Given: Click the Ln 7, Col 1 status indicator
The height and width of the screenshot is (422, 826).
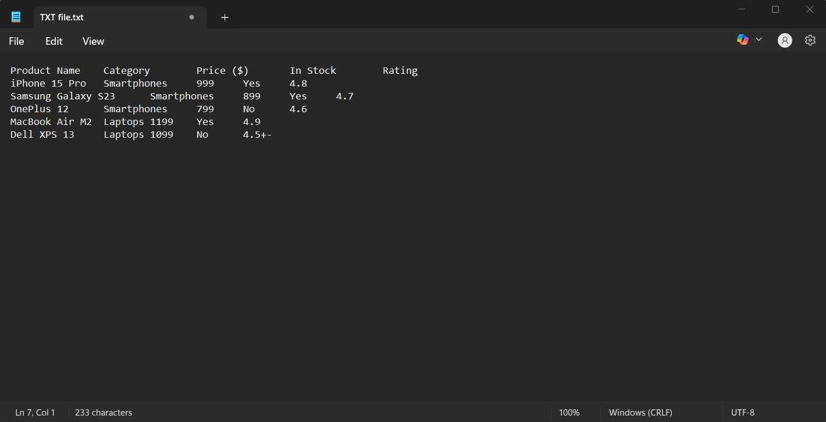Looking at the screenshot, I should [35, 413].
